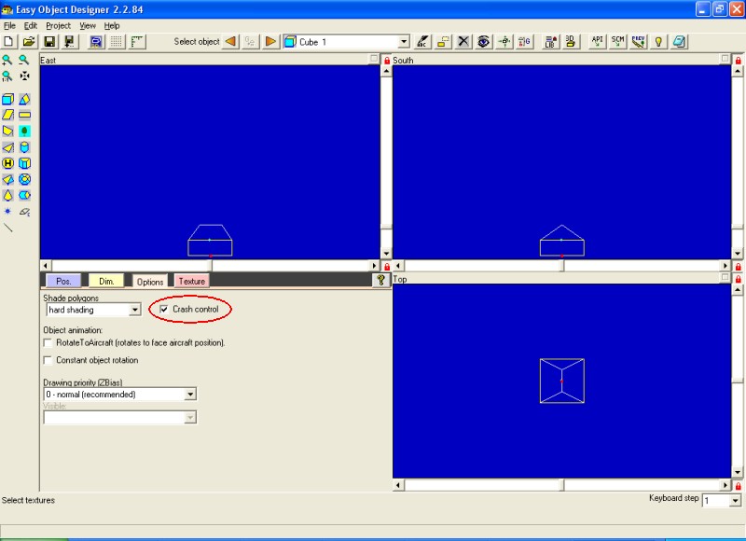The image size is (746, 541).
Task: Add a tree object with the green tree tool
Action: 24,131
